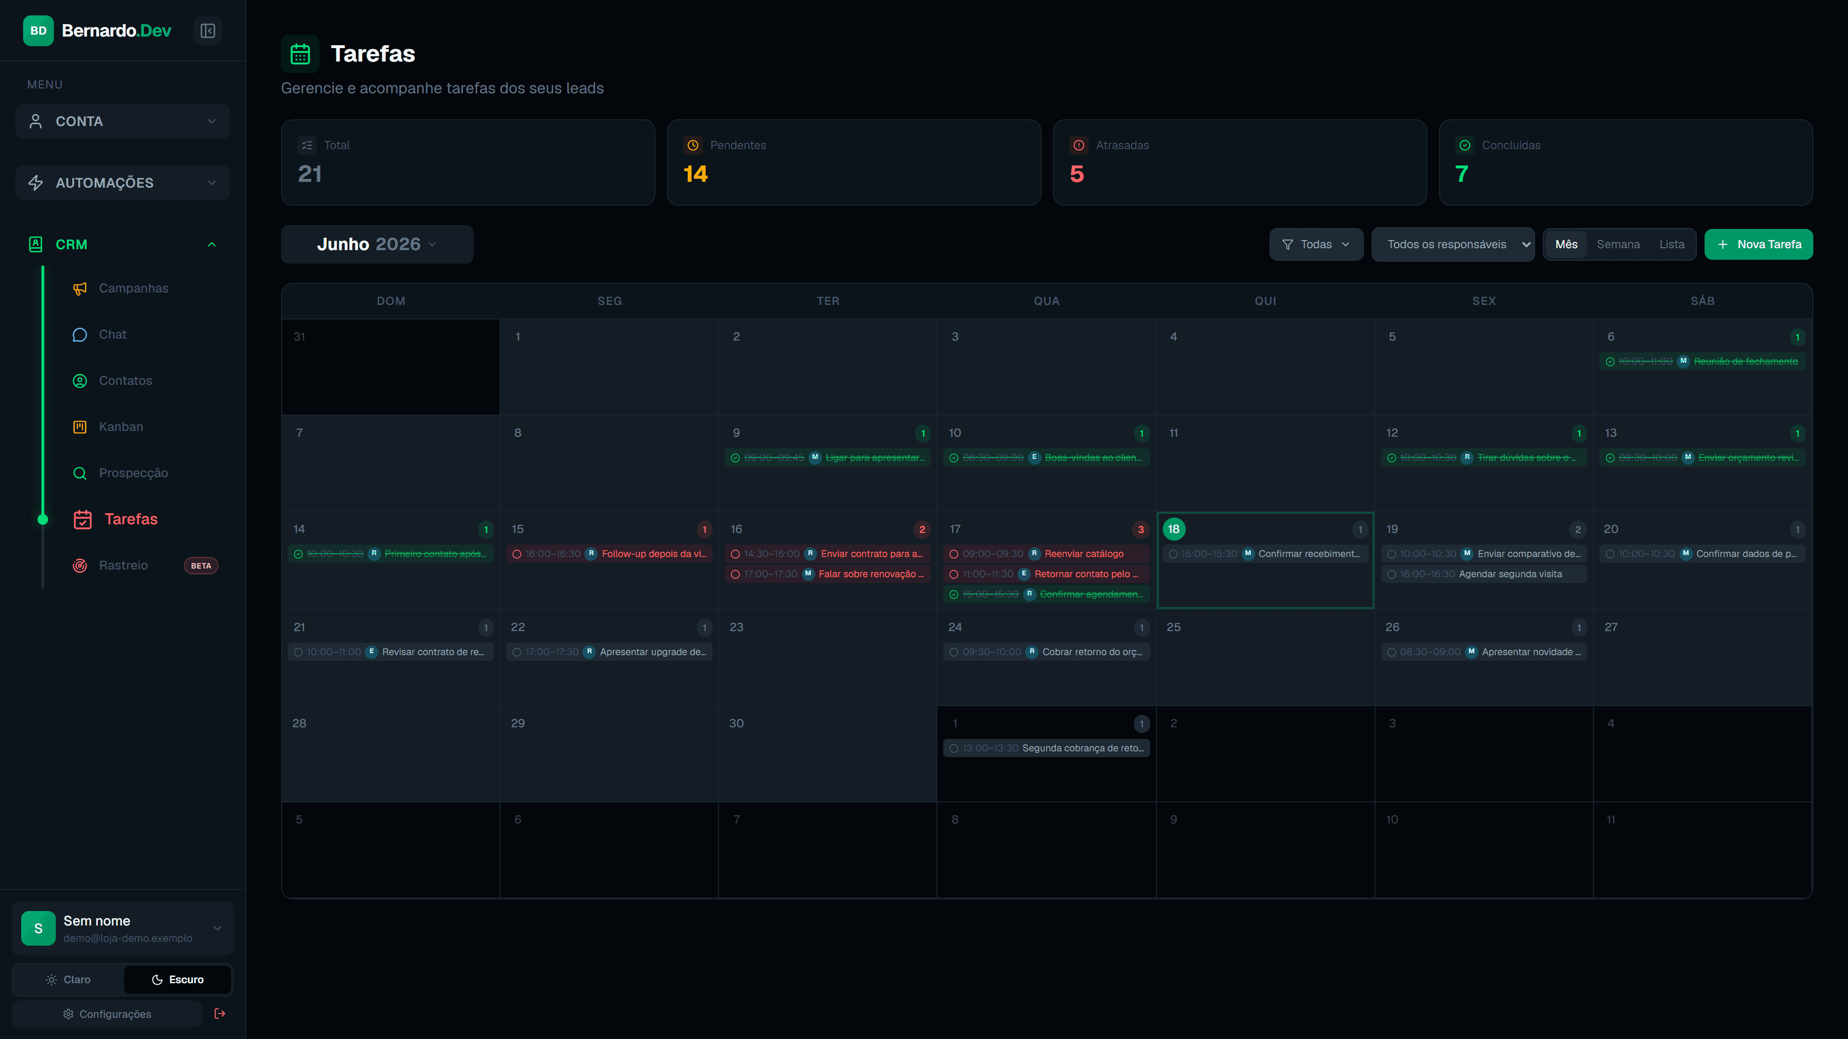
Task: Open completed 'Confirmar agendamen...' task on day 17
Action: (1046, 595)
